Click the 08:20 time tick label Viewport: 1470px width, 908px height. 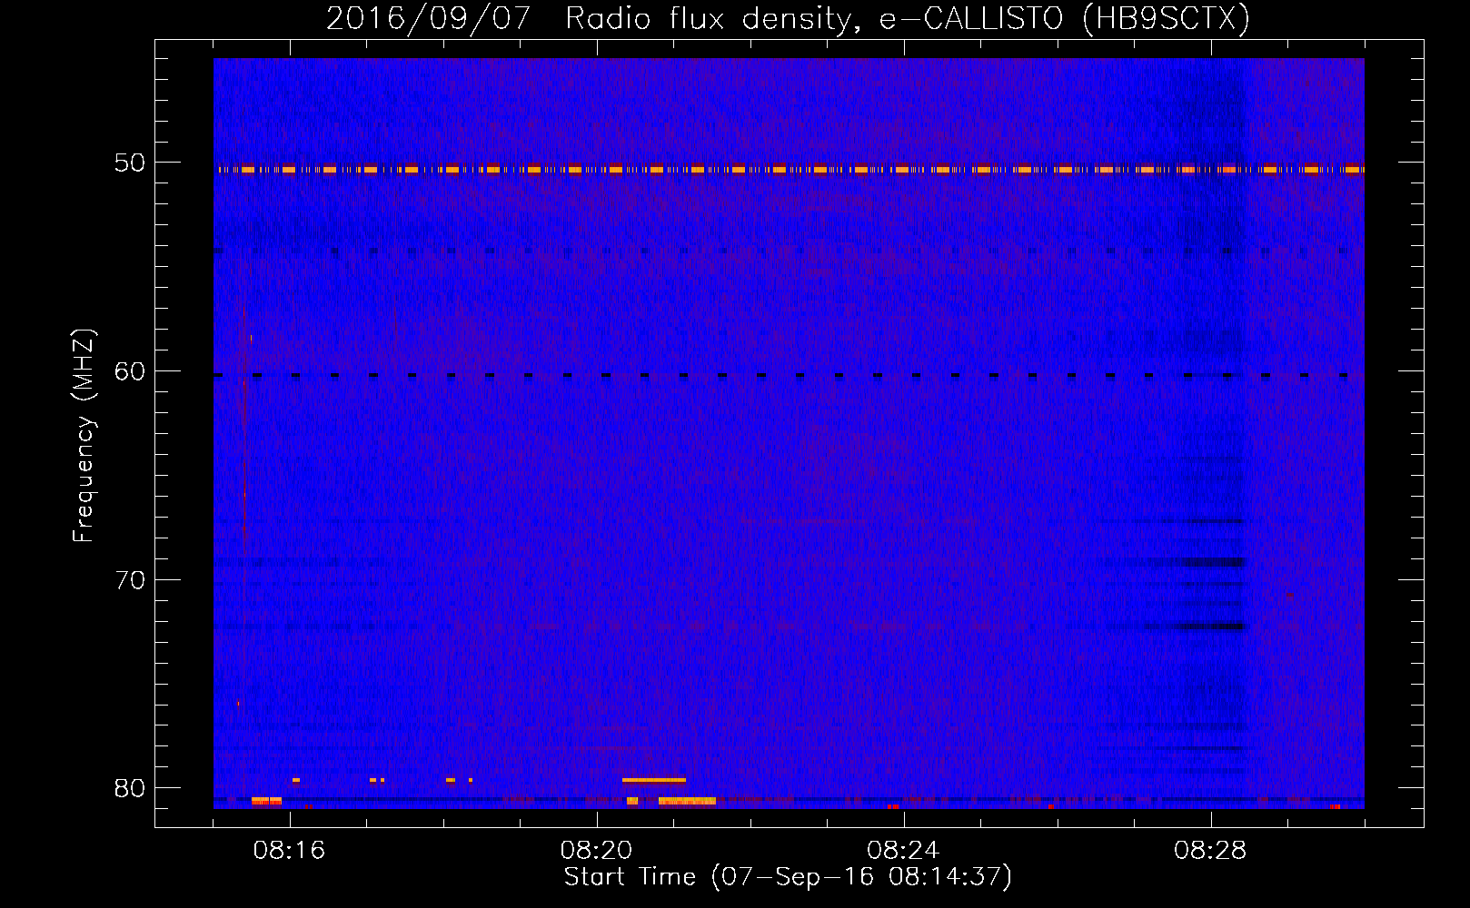point(597,851)
